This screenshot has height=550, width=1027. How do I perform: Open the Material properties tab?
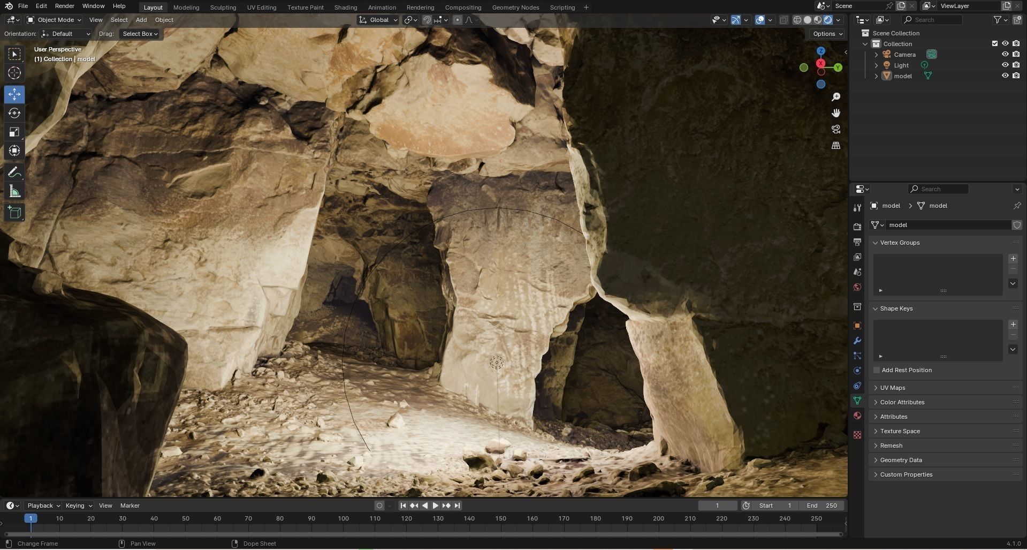pyautogui.click(x=857, y=416)
